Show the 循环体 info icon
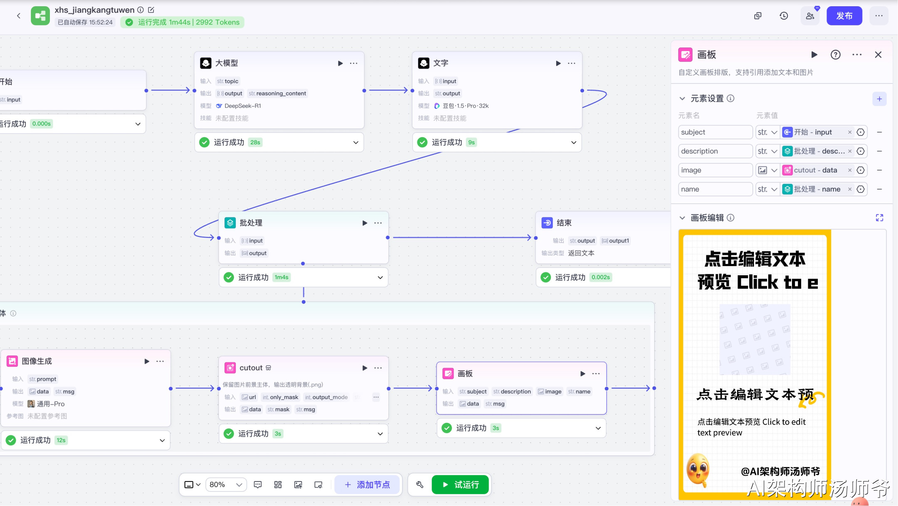Screen dimensions: 898x506 pos(13,313)
